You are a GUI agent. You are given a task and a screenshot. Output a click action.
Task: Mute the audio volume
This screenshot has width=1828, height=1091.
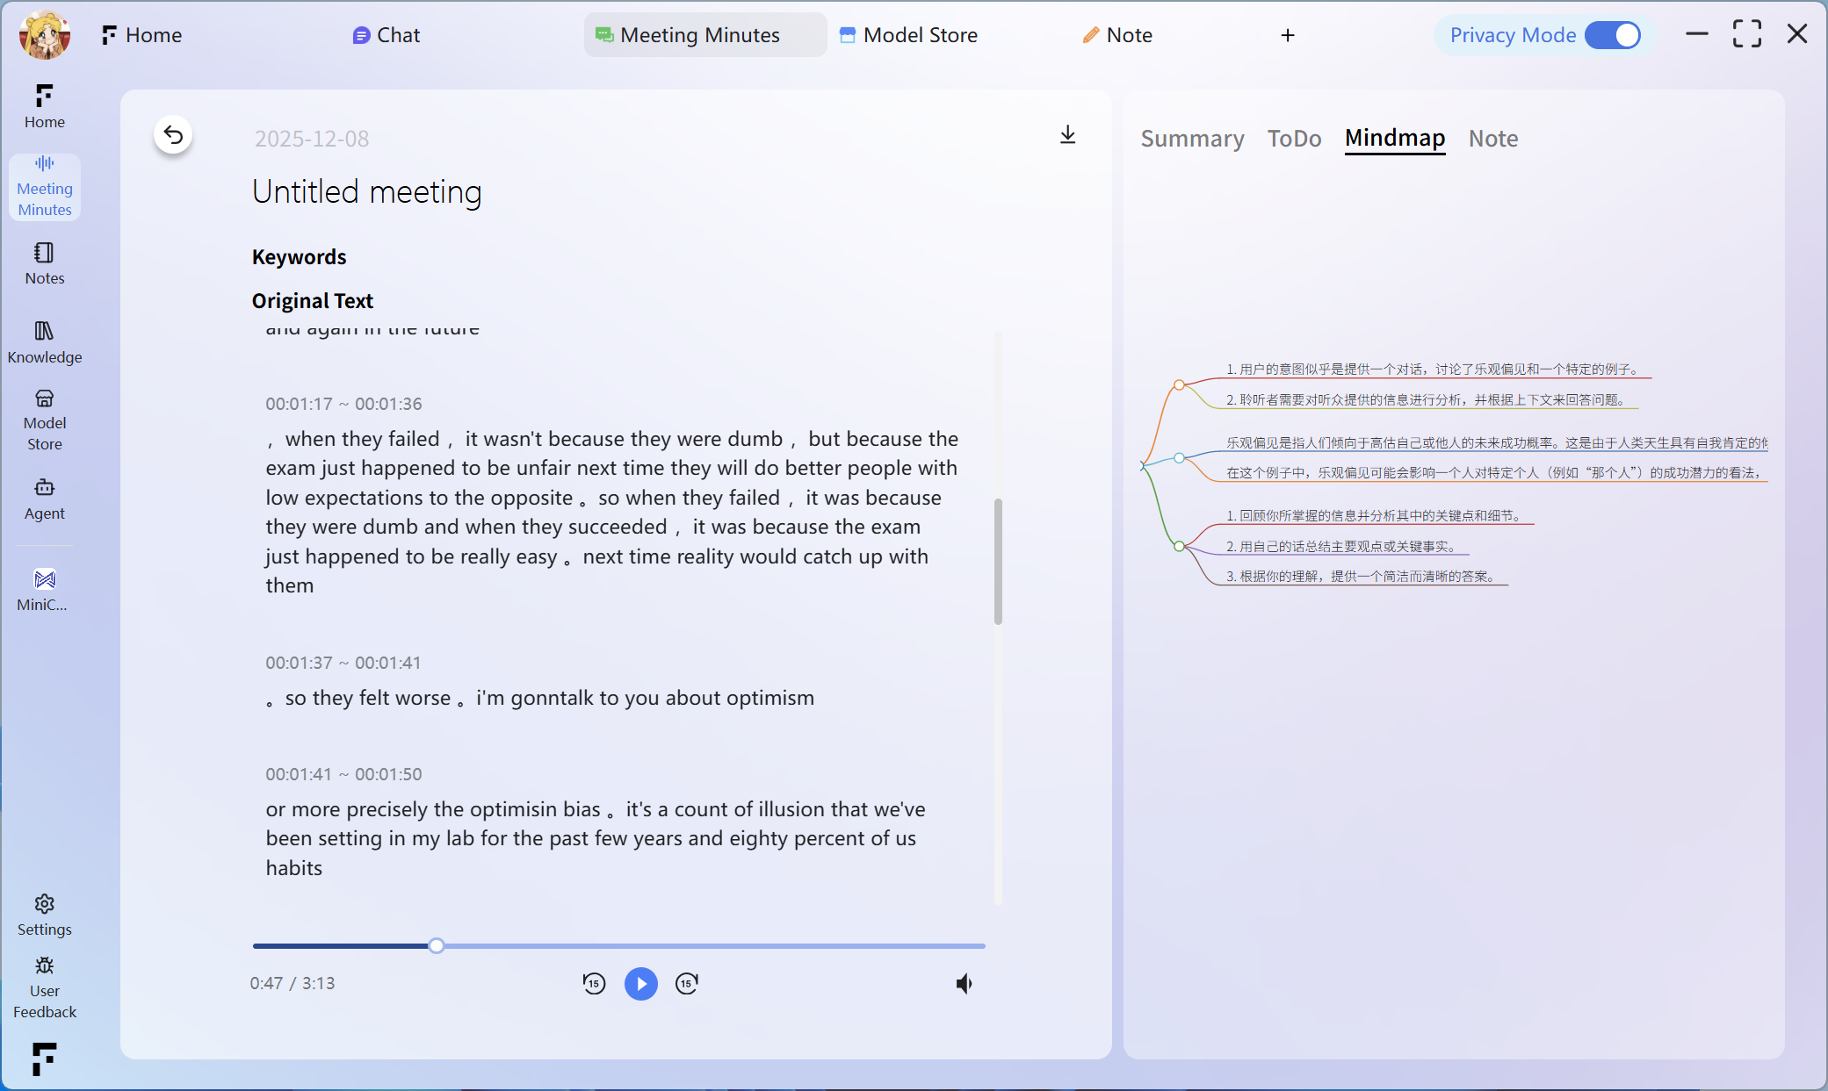pos(964,984)
